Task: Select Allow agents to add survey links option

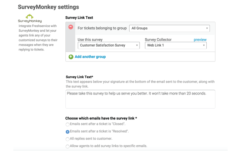Action: pos(67,146)
